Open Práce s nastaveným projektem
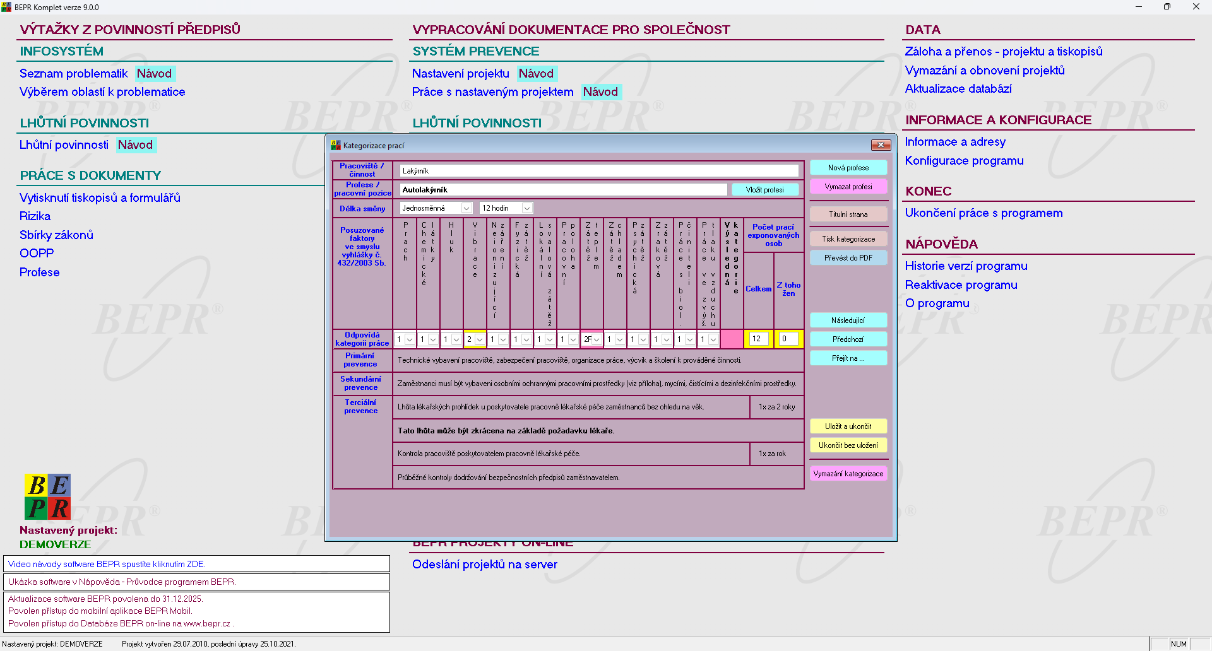 (492, 92)
